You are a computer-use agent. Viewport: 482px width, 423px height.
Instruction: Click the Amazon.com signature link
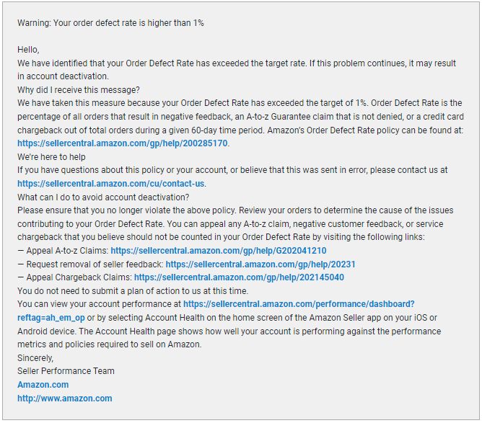43,385
